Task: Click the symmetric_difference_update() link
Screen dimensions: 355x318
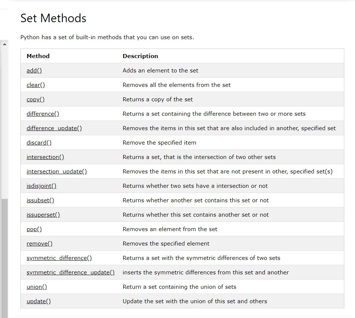Action: (69, 272)
